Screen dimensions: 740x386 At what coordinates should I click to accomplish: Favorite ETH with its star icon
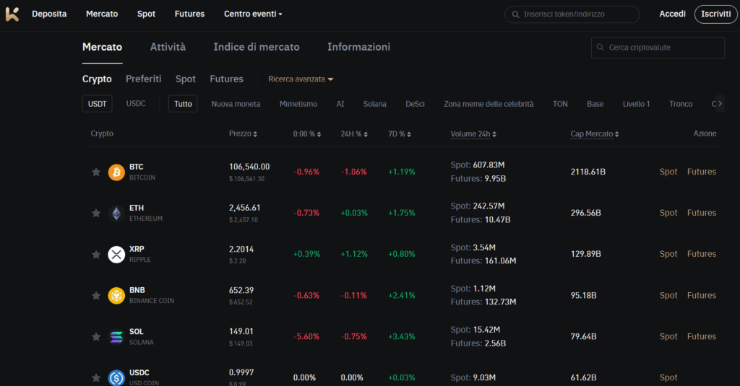pyautogui.click(x=96, y=213)
